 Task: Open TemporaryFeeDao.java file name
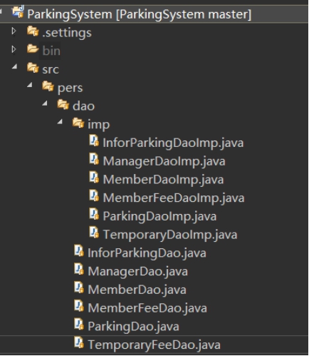(x=154, y=345)
